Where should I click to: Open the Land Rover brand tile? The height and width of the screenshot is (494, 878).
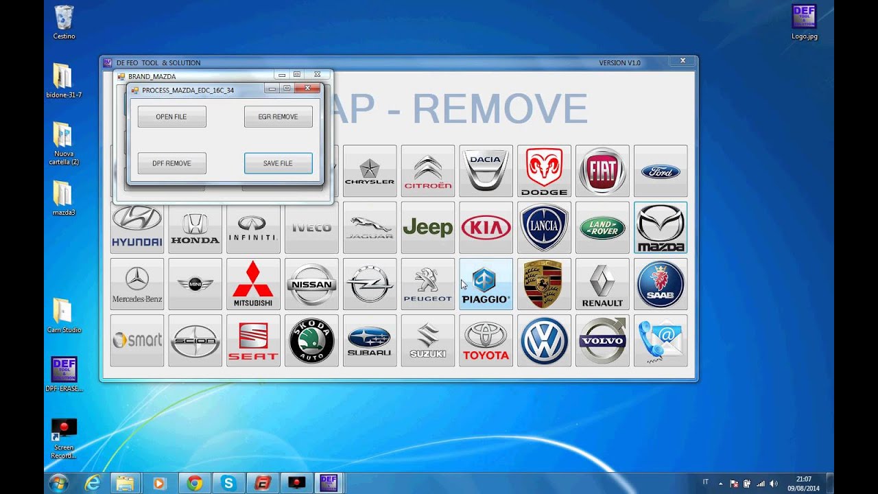tap(602, 228)
